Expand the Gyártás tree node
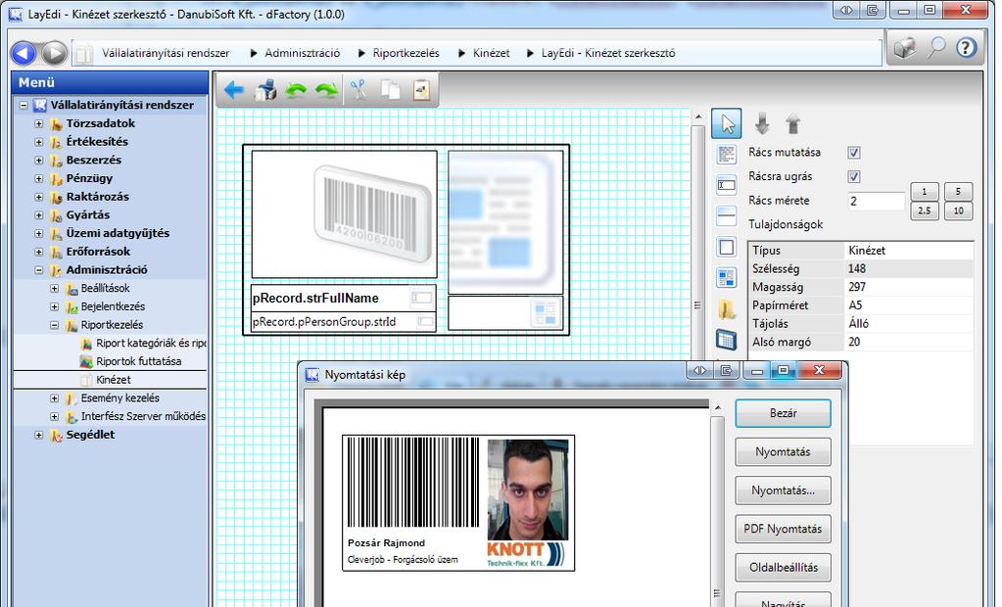The width and height of the screenshot is (1002, 607). (39, 215)
